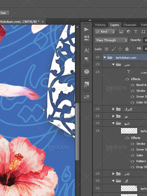Hide the گل group

[98, 181]
